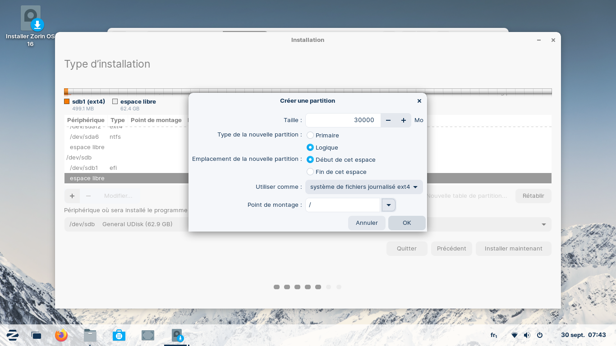Increase partition size with plus button
The image size is (616, 346).
coord(404,120)
